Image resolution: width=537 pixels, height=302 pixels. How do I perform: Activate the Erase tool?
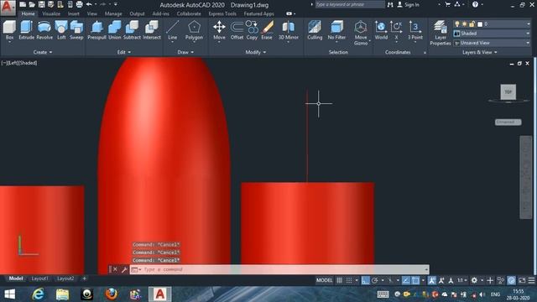pyautogui.click(x=267, y=30)
